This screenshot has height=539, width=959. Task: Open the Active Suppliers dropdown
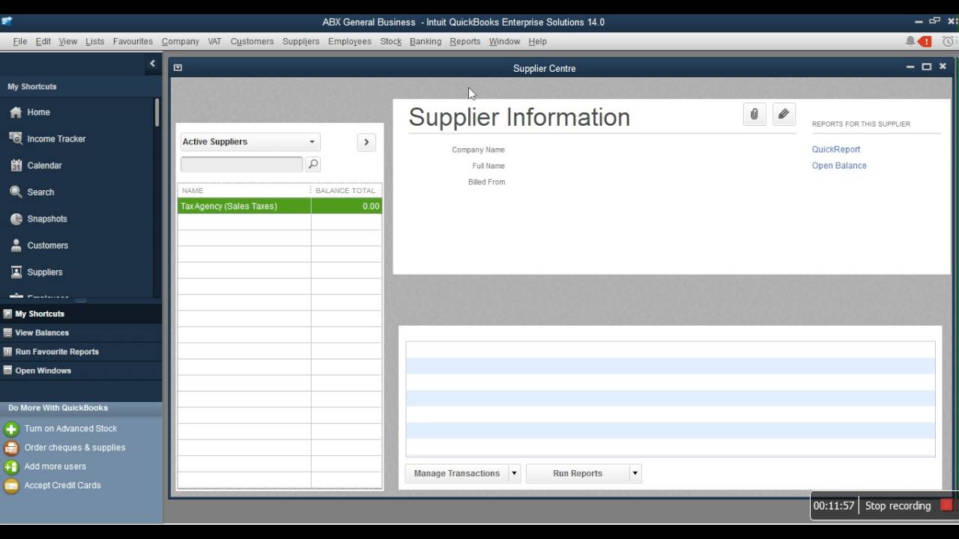pyautogui.click(x=250, y=142)
